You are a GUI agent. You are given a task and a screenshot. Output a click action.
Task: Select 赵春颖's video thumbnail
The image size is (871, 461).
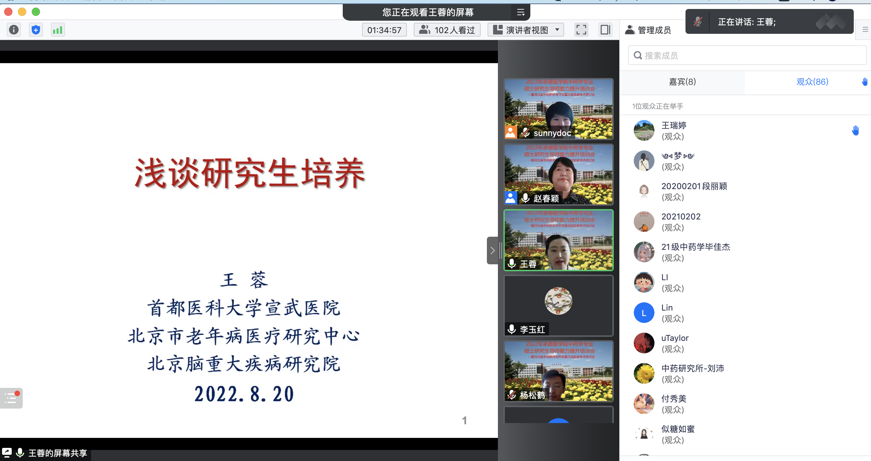tap(558, 174)
